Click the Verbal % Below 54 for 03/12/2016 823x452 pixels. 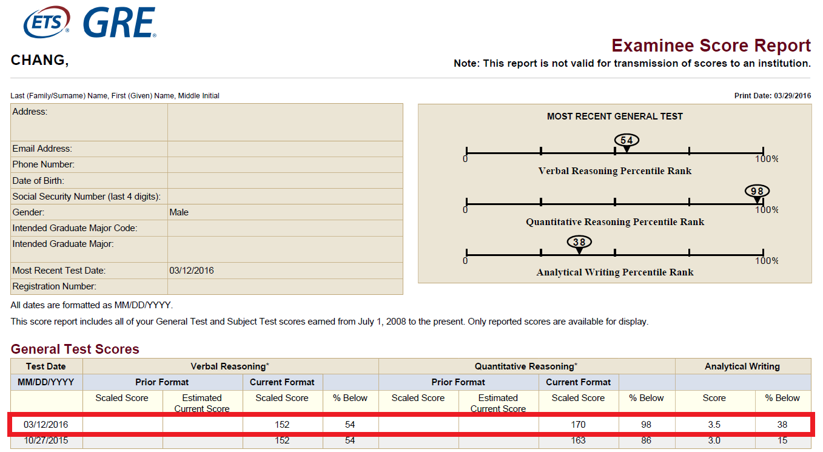coord(350,425)
